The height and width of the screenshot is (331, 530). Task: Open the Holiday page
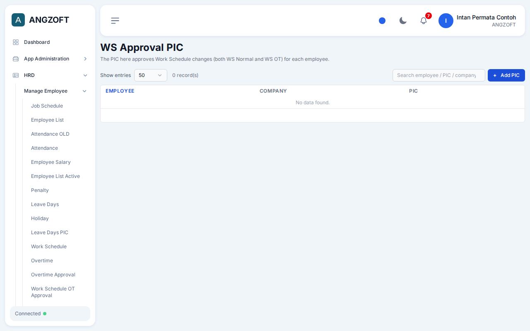pos(40,218)
